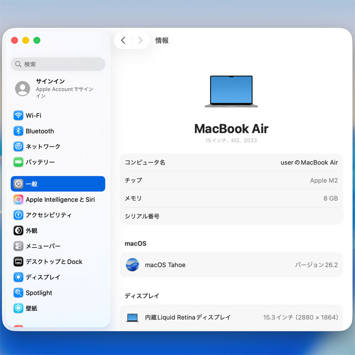Viewport: 355px width, 355px height.
Task: Click the デスクトップと Dock icon
Action: (18, 262)
